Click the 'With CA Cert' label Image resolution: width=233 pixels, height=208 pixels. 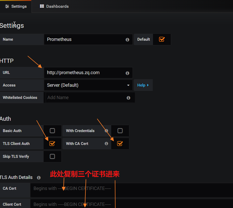[x=77, y=144]
